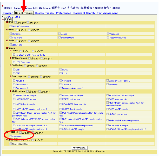Click the ブラウザに戻る link at top
This screenshot has height=156, width=159.
pyautogui.click(x=13, y=17)
